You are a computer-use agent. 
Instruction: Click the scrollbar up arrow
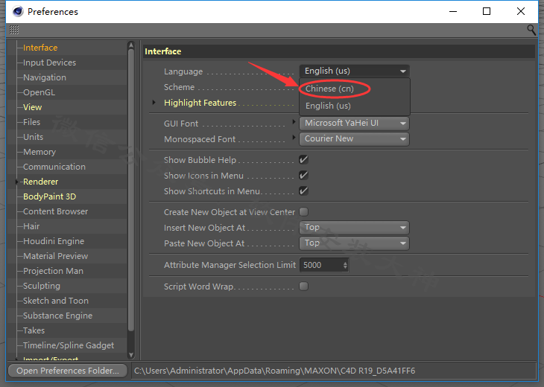click(131, 45)
